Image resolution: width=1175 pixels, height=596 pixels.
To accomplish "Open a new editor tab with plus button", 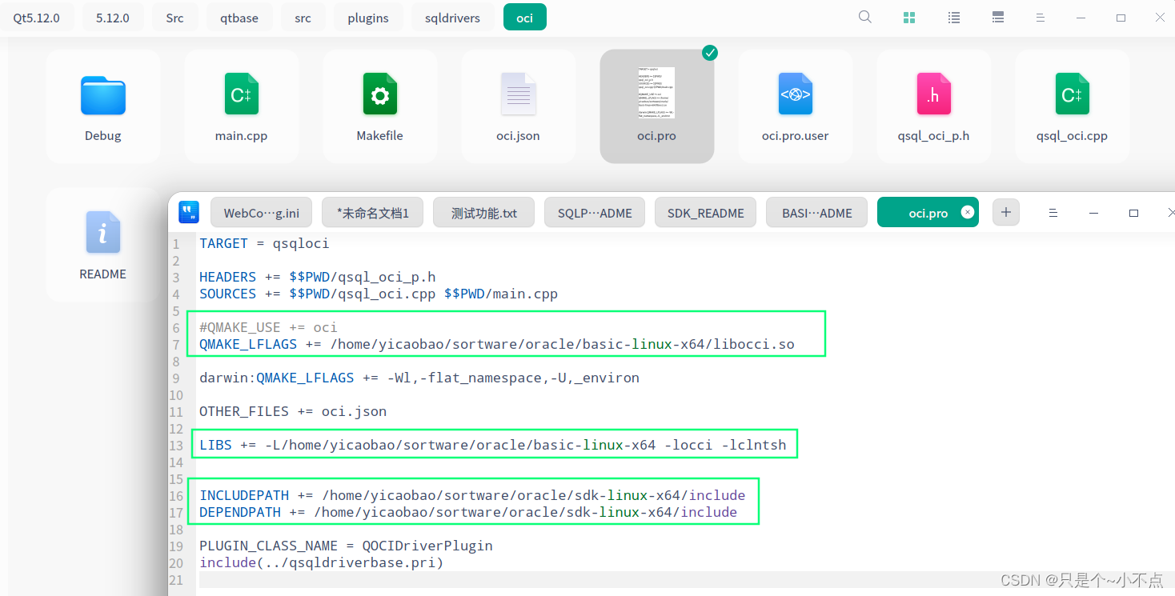I will (1005, 212).
